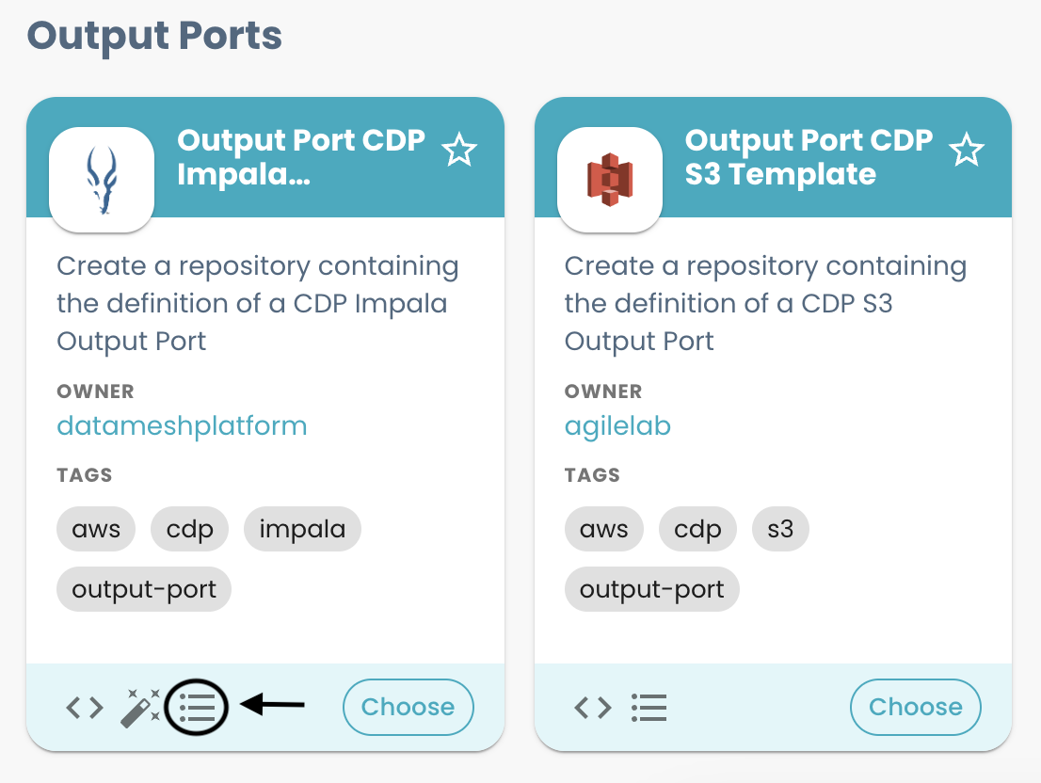Open the agilelab owner link
Viewport: 1041px width, 783px height.
[617, 426]
